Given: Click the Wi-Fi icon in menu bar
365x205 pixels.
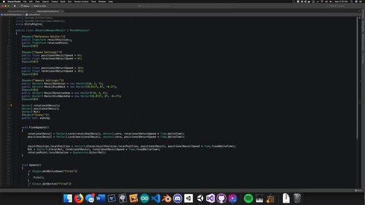Looking at the screenshot, I should (322, 1).
